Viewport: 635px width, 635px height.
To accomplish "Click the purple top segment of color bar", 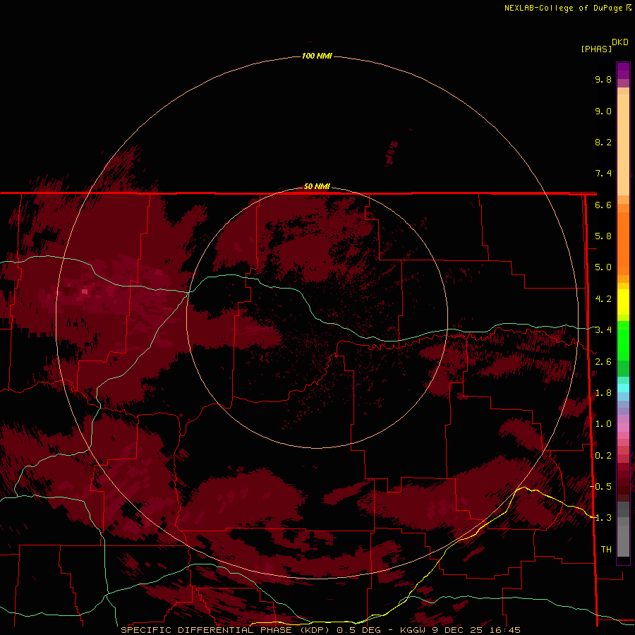I will click(623, 71).
